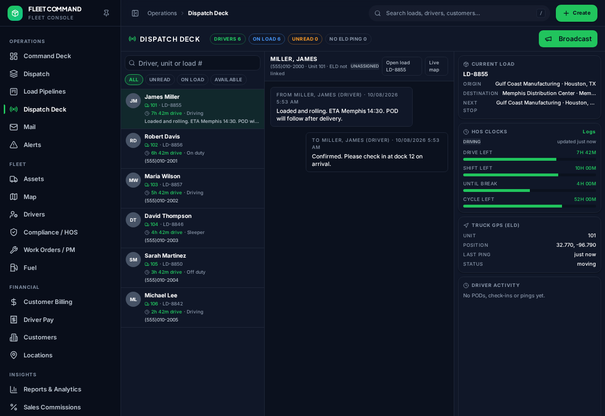Filter drivers by UNREAD chip

[160, 79]
